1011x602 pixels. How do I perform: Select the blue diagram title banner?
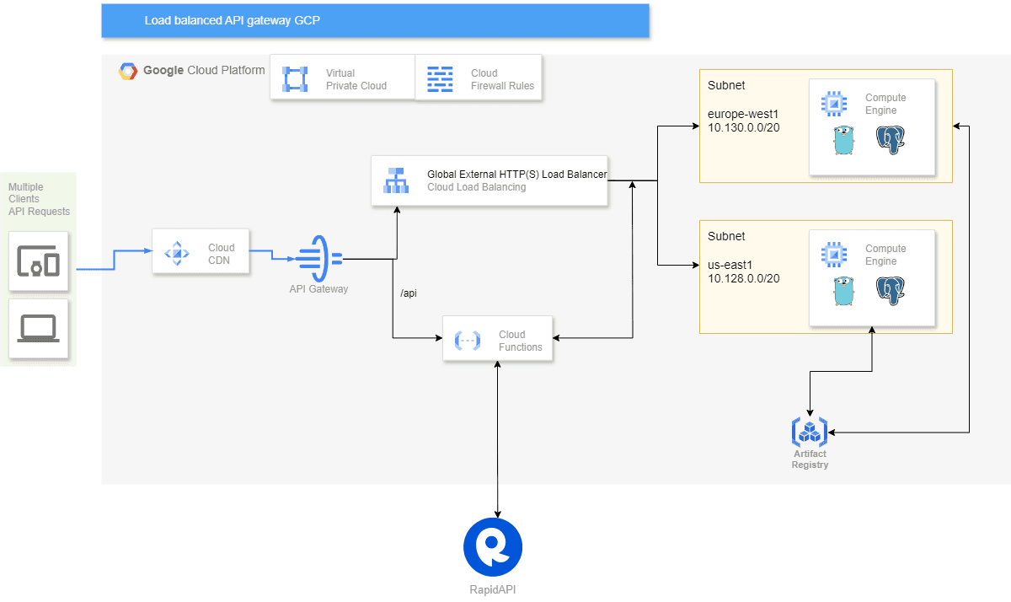(375, 21)
